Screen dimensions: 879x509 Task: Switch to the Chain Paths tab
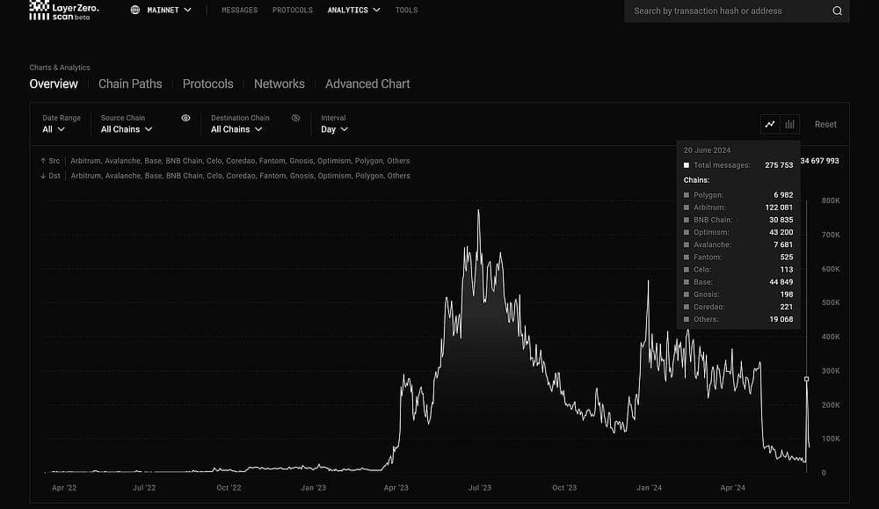[x=130, y=84]
